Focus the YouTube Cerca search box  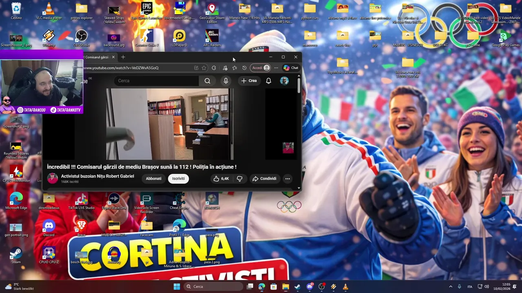(157, 81)
